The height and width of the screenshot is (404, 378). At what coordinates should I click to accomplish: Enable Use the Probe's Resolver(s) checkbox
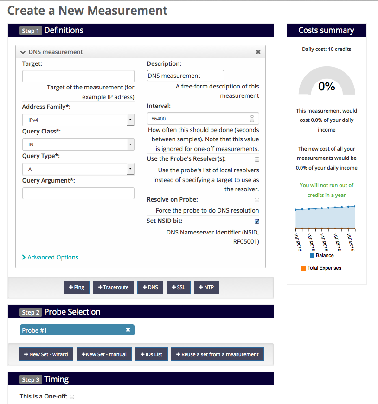pyautogui.click(x=257, y=159)
